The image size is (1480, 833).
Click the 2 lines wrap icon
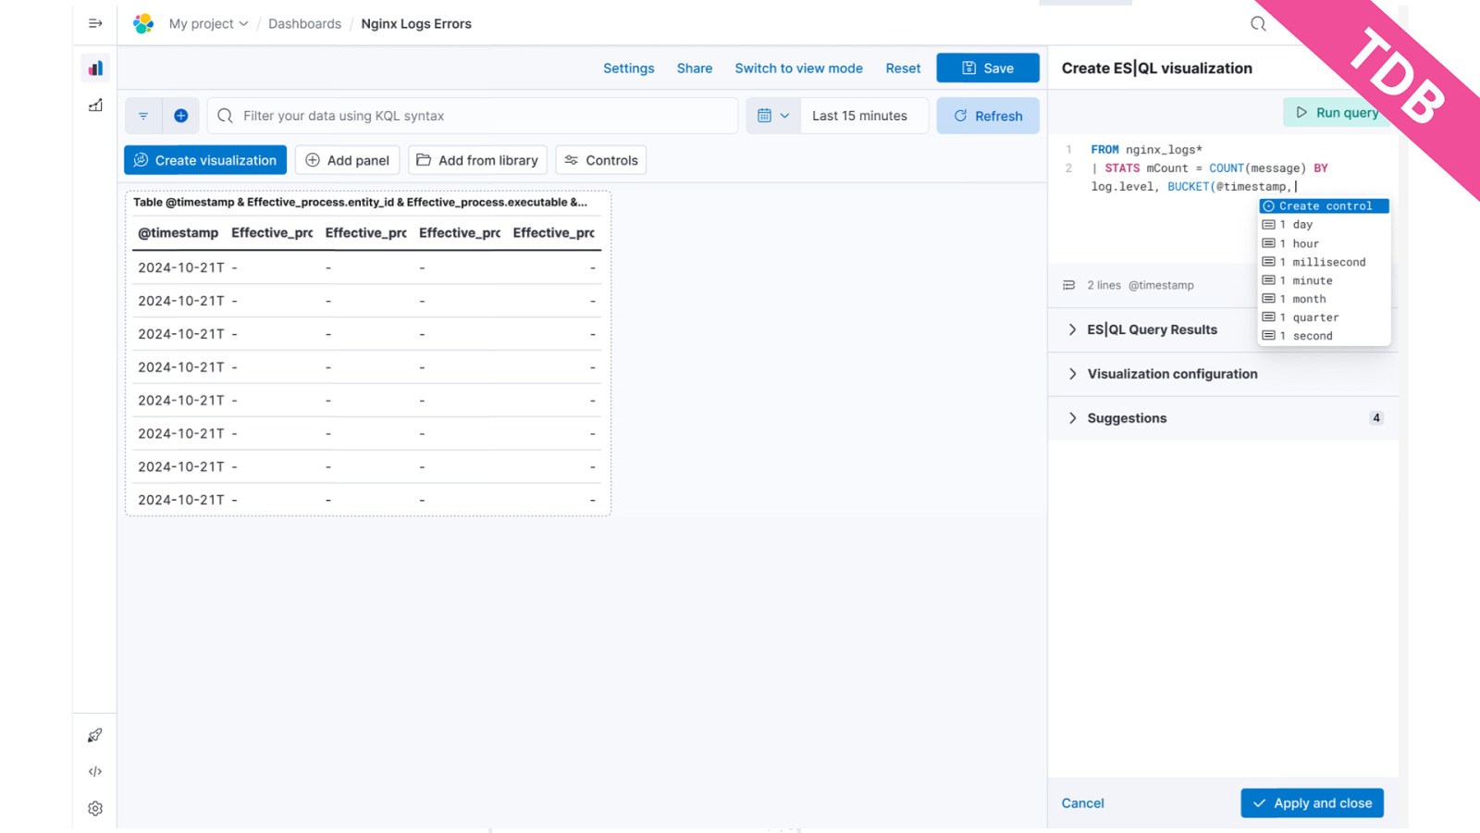1069,285
